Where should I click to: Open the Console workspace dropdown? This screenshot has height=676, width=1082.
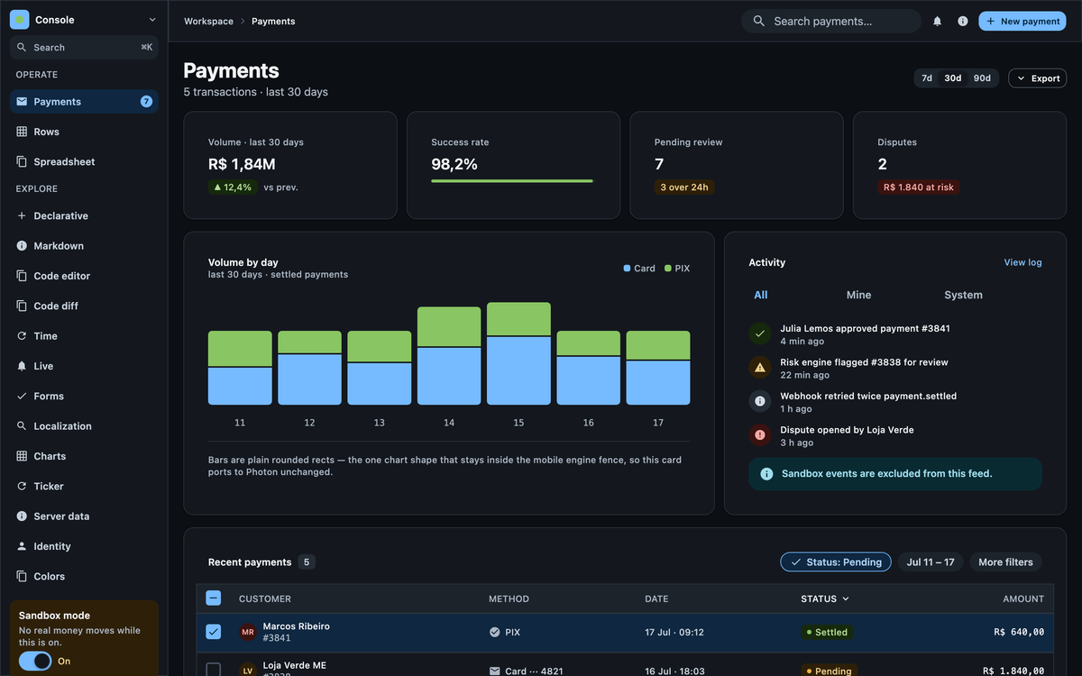(84, 20)
